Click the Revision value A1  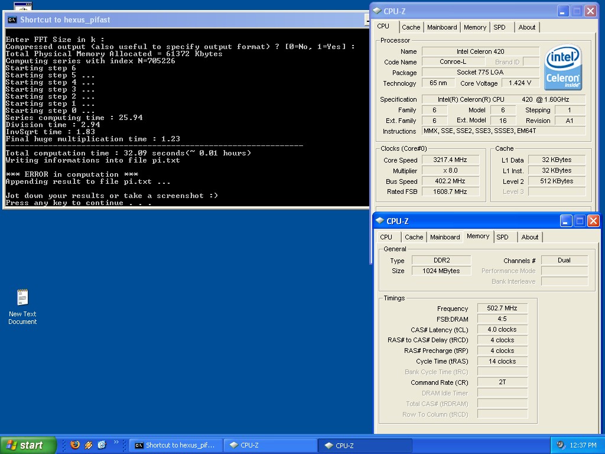(570, 121)
